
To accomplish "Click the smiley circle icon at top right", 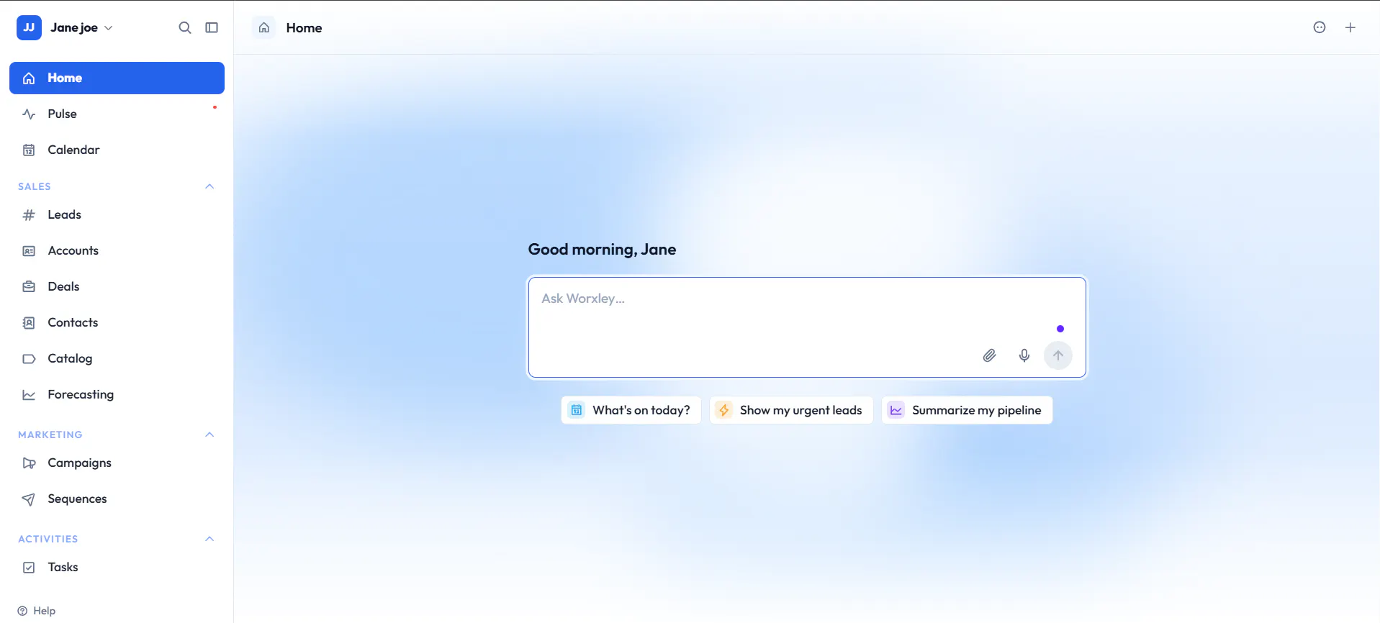I will (x=1320, y=27).
